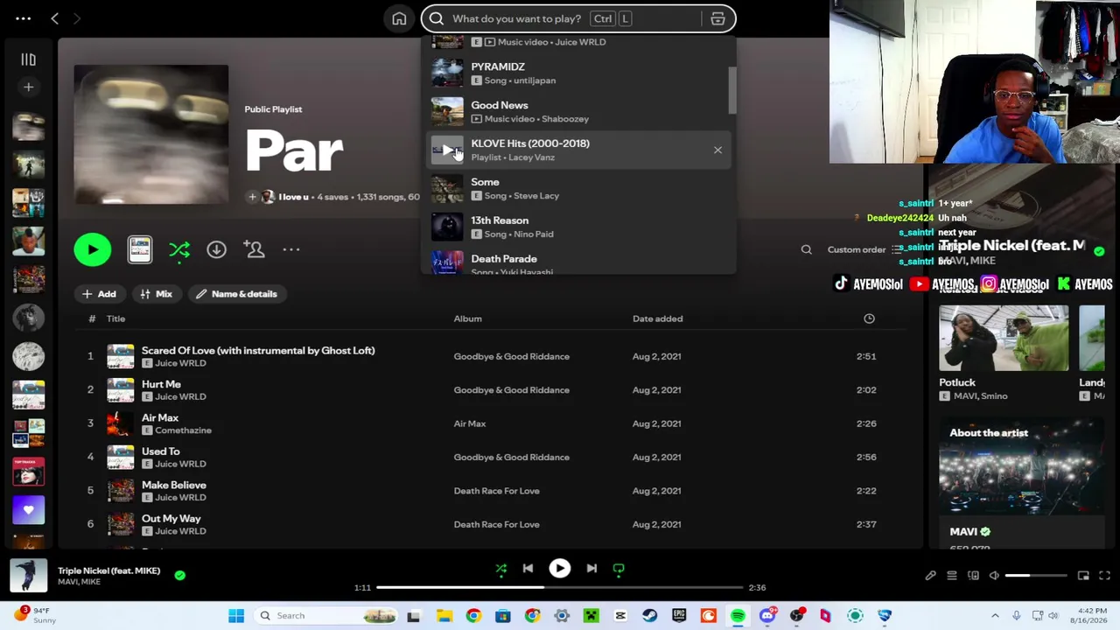This screenshot has height=630, width=1120.
Task: Invite collaborators to the playlist
Action: (255, 249)
